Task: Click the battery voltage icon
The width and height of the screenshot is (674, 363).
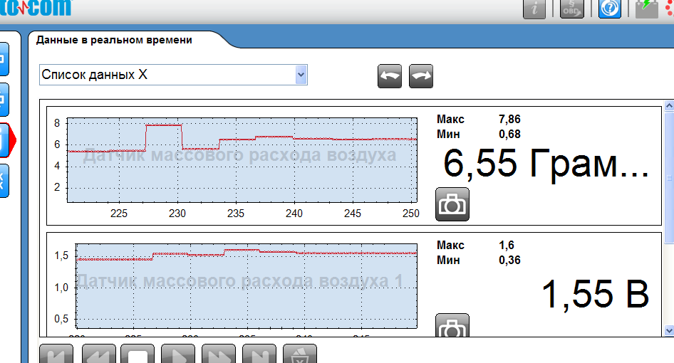Action: point(647,9)
